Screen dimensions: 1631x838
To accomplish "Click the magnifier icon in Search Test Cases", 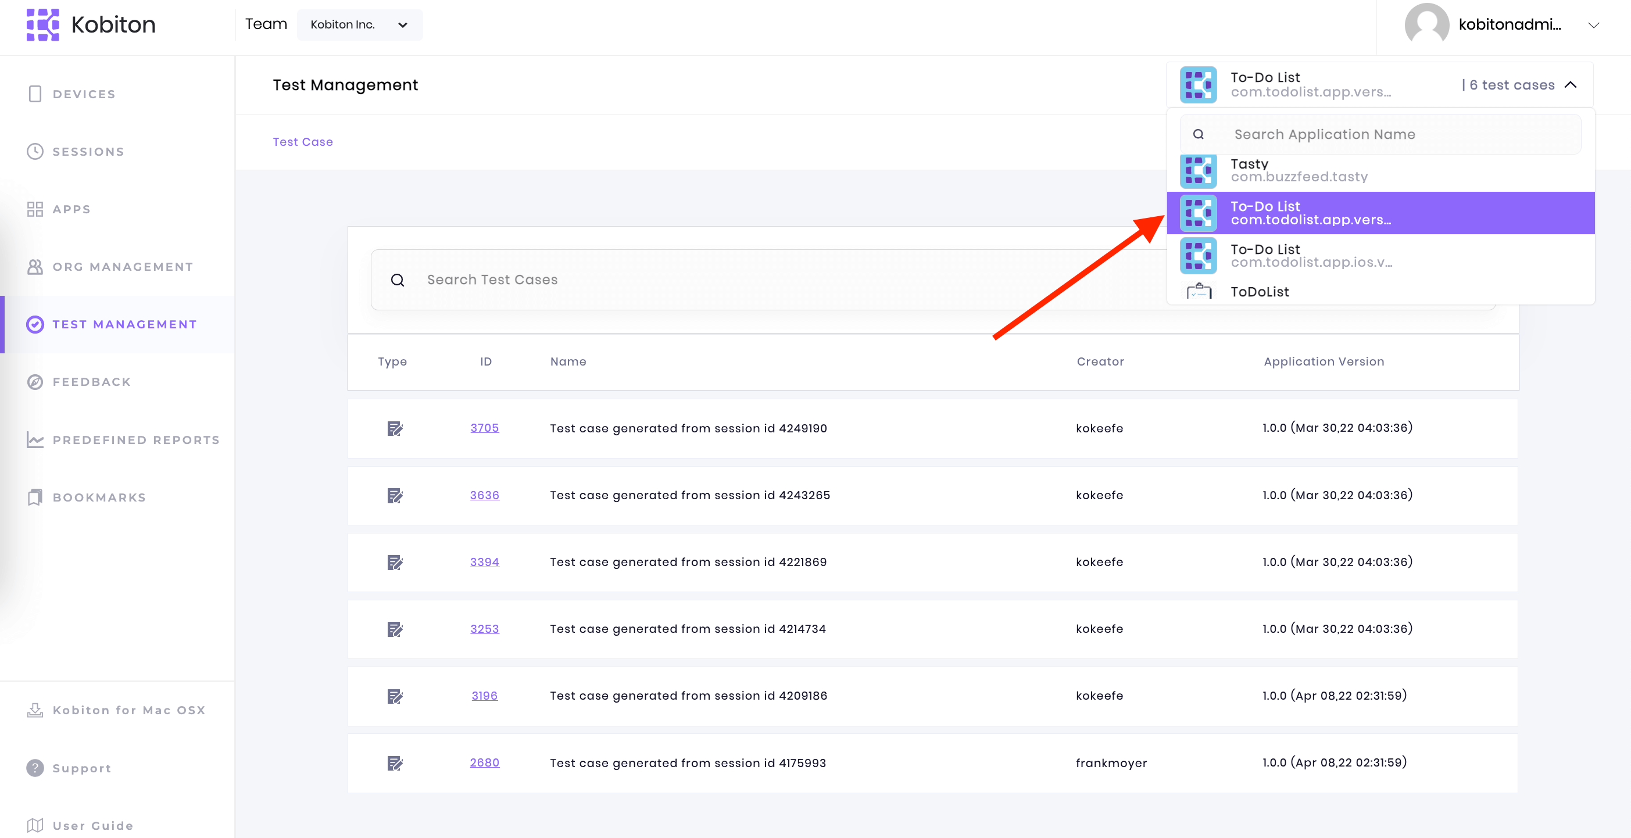I will click(x=397, y=280).
